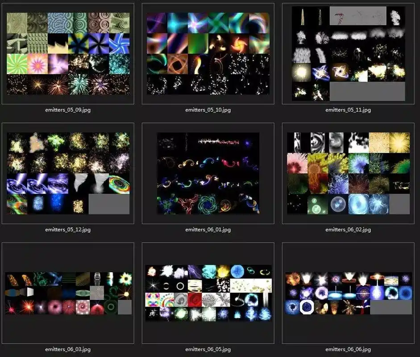This screenshot has width=420, height=357.
Task: Select the emitters_06_02.jpg filename label
Action: [x=349, y=229]
